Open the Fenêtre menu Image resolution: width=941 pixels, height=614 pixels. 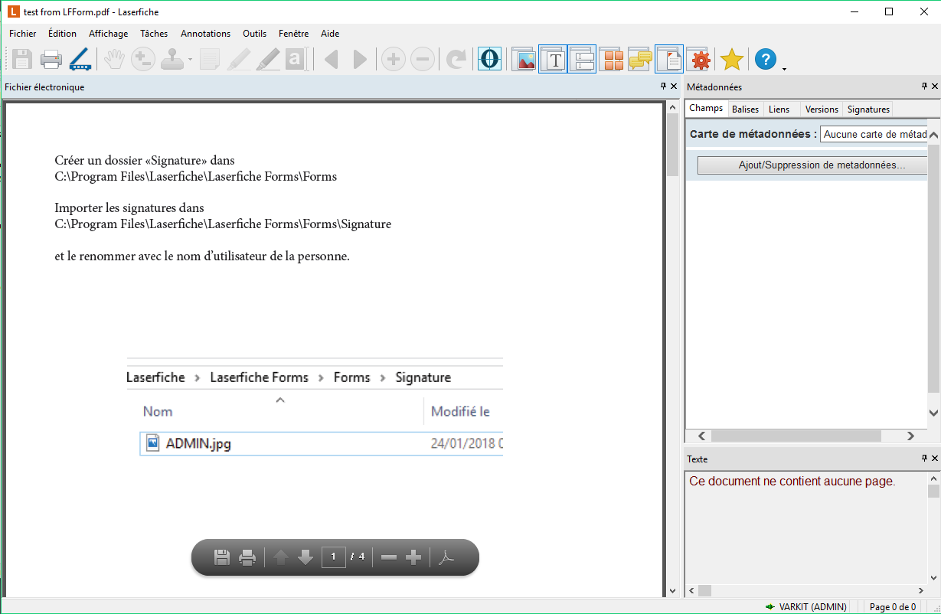[x=294, y=34]
